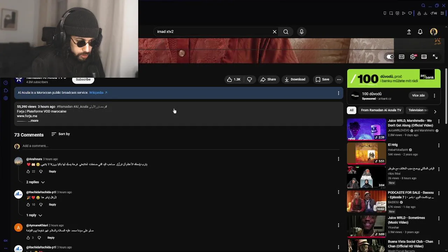Start voice search with microphone icon
448x252 pixels.
(302, 31)
